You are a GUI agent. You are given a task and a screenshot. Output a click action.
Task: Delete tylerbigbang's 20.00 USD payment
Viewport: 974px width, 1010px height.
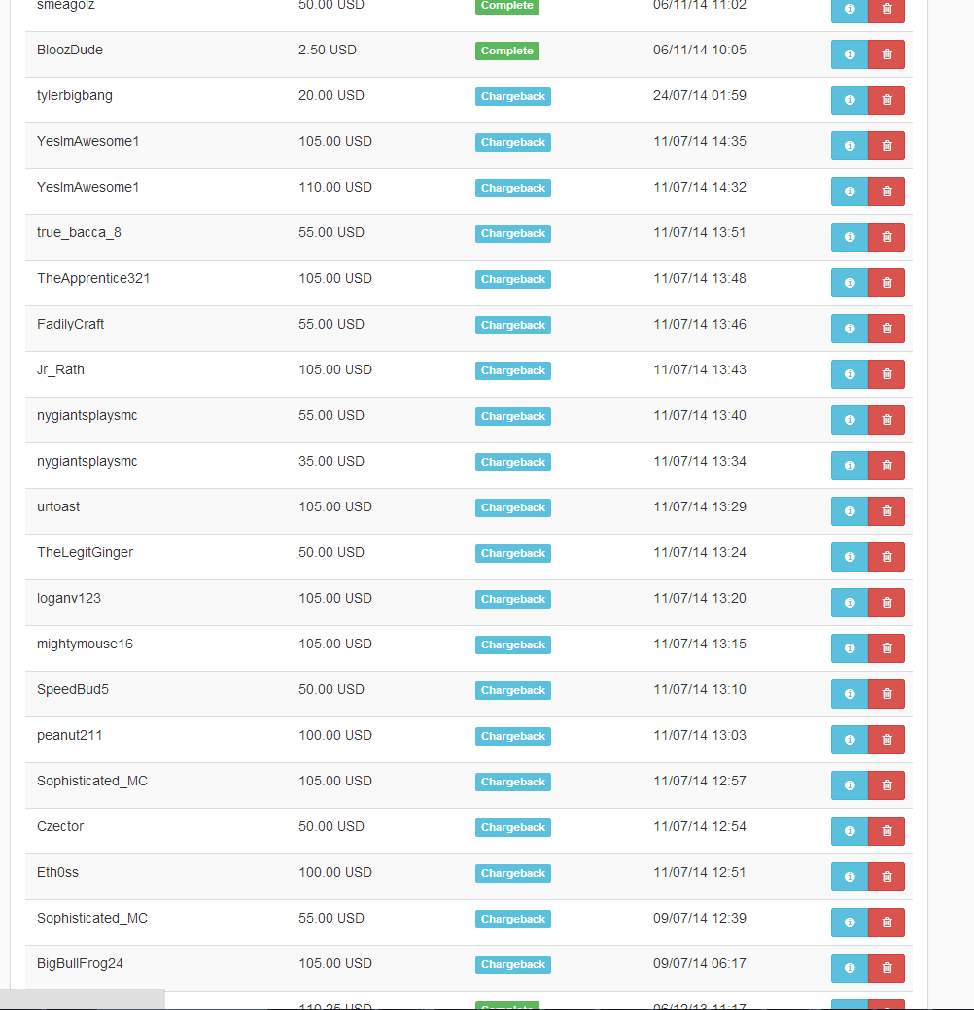click(x=887, y=100)
